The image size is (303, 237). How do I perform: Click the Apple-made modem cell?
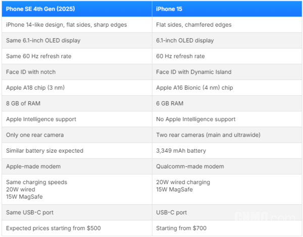point(77,166)
